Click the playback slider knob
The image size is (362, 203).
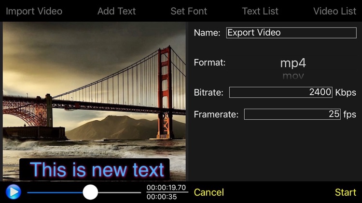tap(90, 192)
